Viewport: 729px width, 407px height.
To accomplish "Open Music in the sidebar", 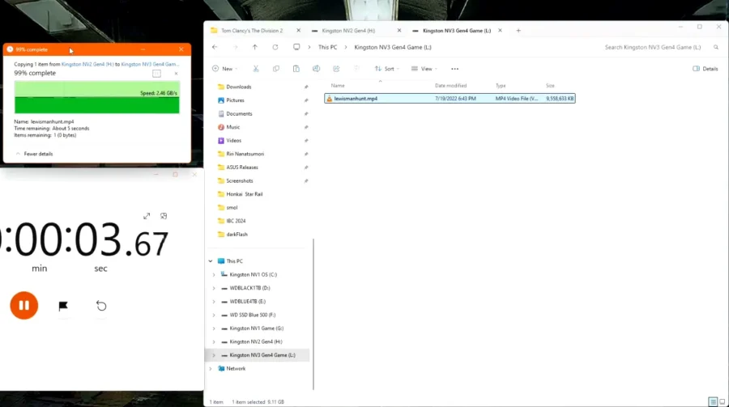I will [233, 127].
